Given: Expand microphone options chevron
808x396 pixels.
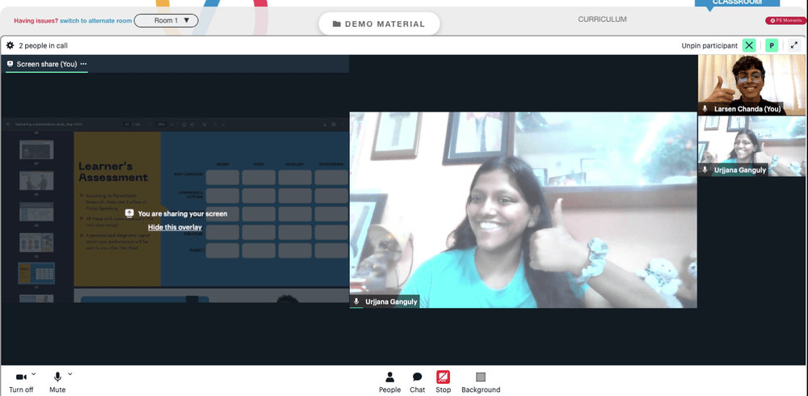Looking at the screenshot, I should 70,374.
